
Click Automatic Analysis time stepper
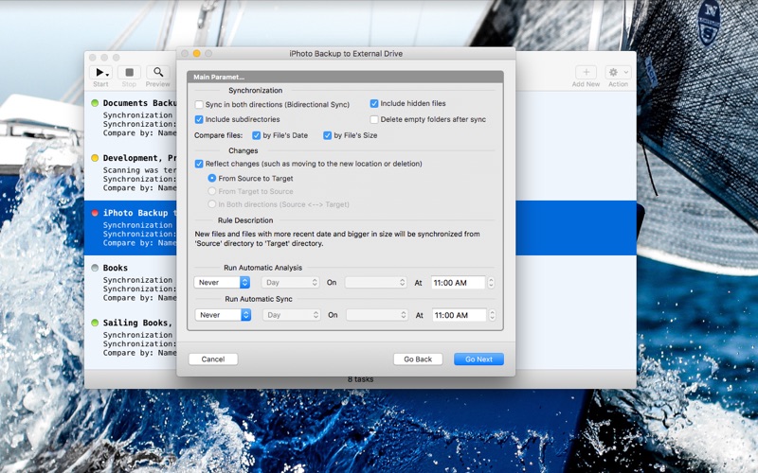pyautogui.click(x=491, y=282)
